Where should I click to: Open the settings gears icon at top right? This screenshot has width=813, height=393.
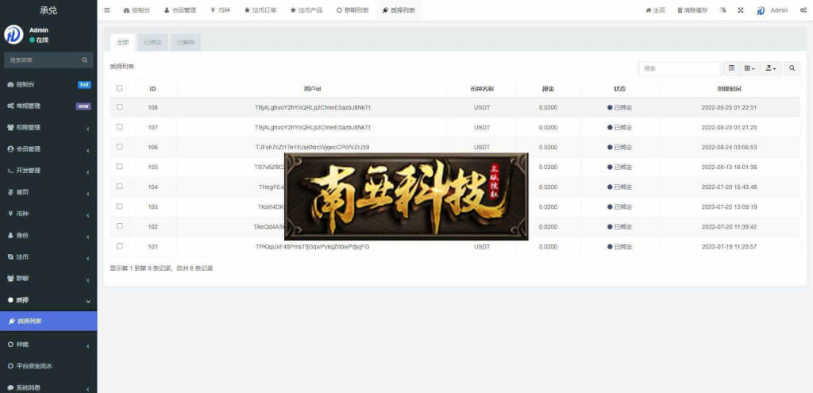pos(803,10)
